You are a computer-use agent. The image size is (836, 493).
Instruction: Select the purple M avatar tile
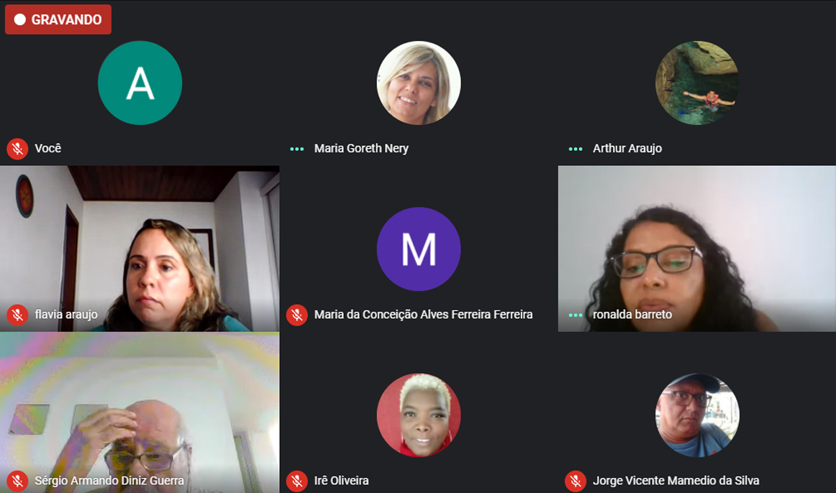[419, 249]
